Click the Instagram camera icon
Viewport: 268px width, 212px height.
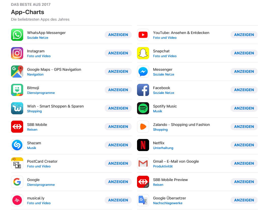coord(17,53)
